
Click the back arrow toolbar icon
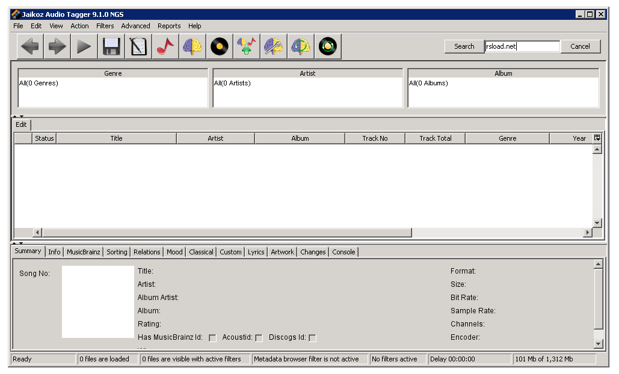pos(30,46)
